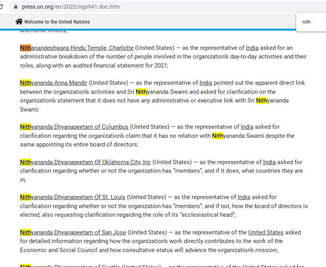The image size is (326, 267).
Task: Open Nithyananda Dhyanapeetam of San Jose link
Action: 73,232
